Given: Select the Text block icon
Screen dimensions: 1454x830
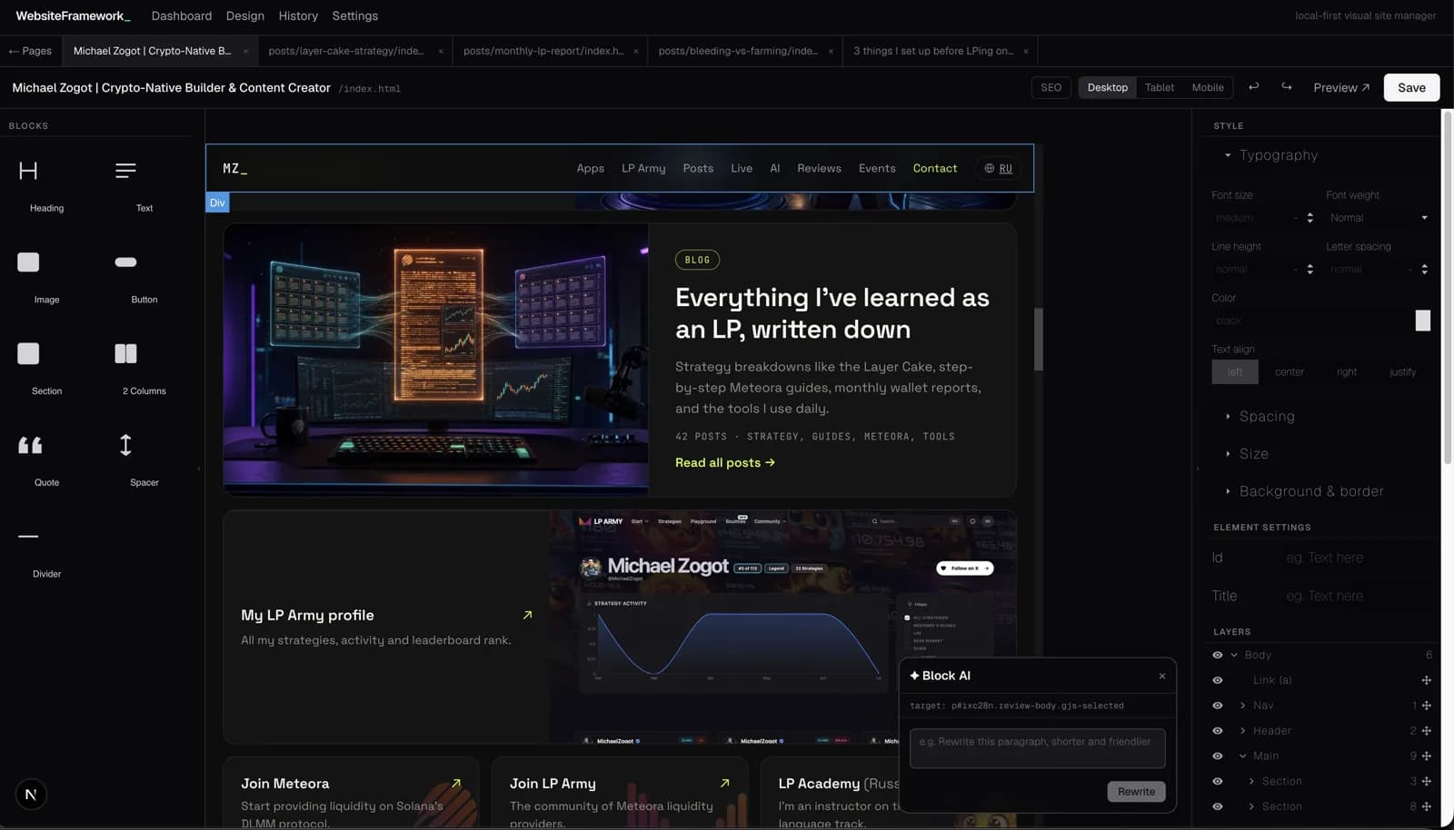Looking at the screenshot, I should coord(125,171).
